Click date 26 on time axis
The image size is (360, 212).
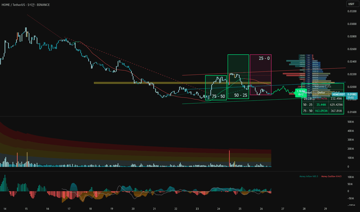[x=261, y=209]
